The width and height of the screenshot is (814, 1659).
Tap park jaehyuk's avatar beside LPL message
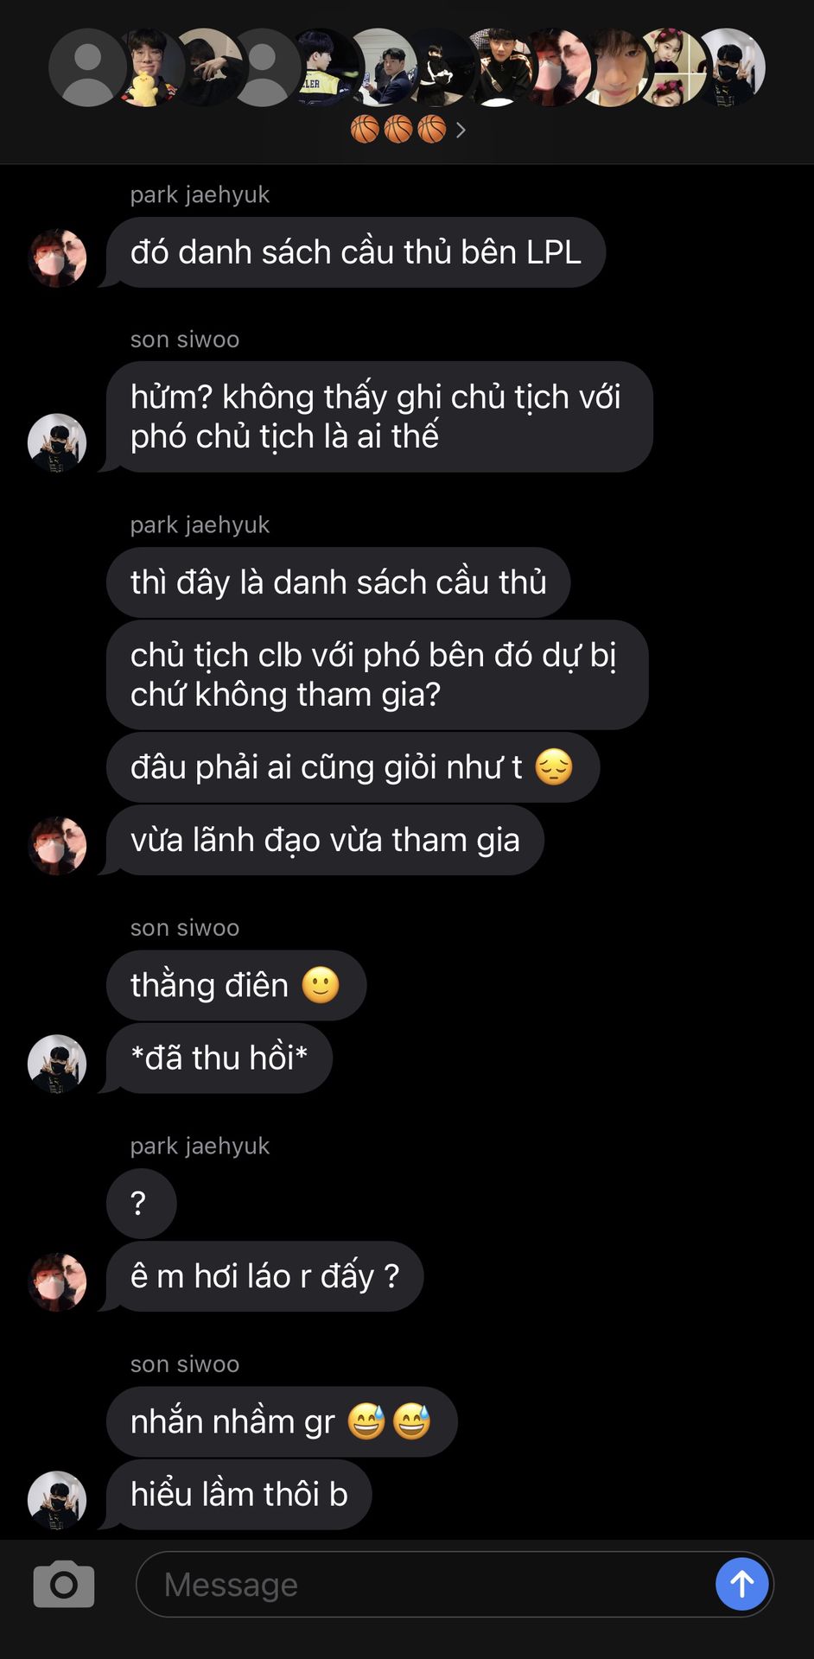[x=57, y=257]
